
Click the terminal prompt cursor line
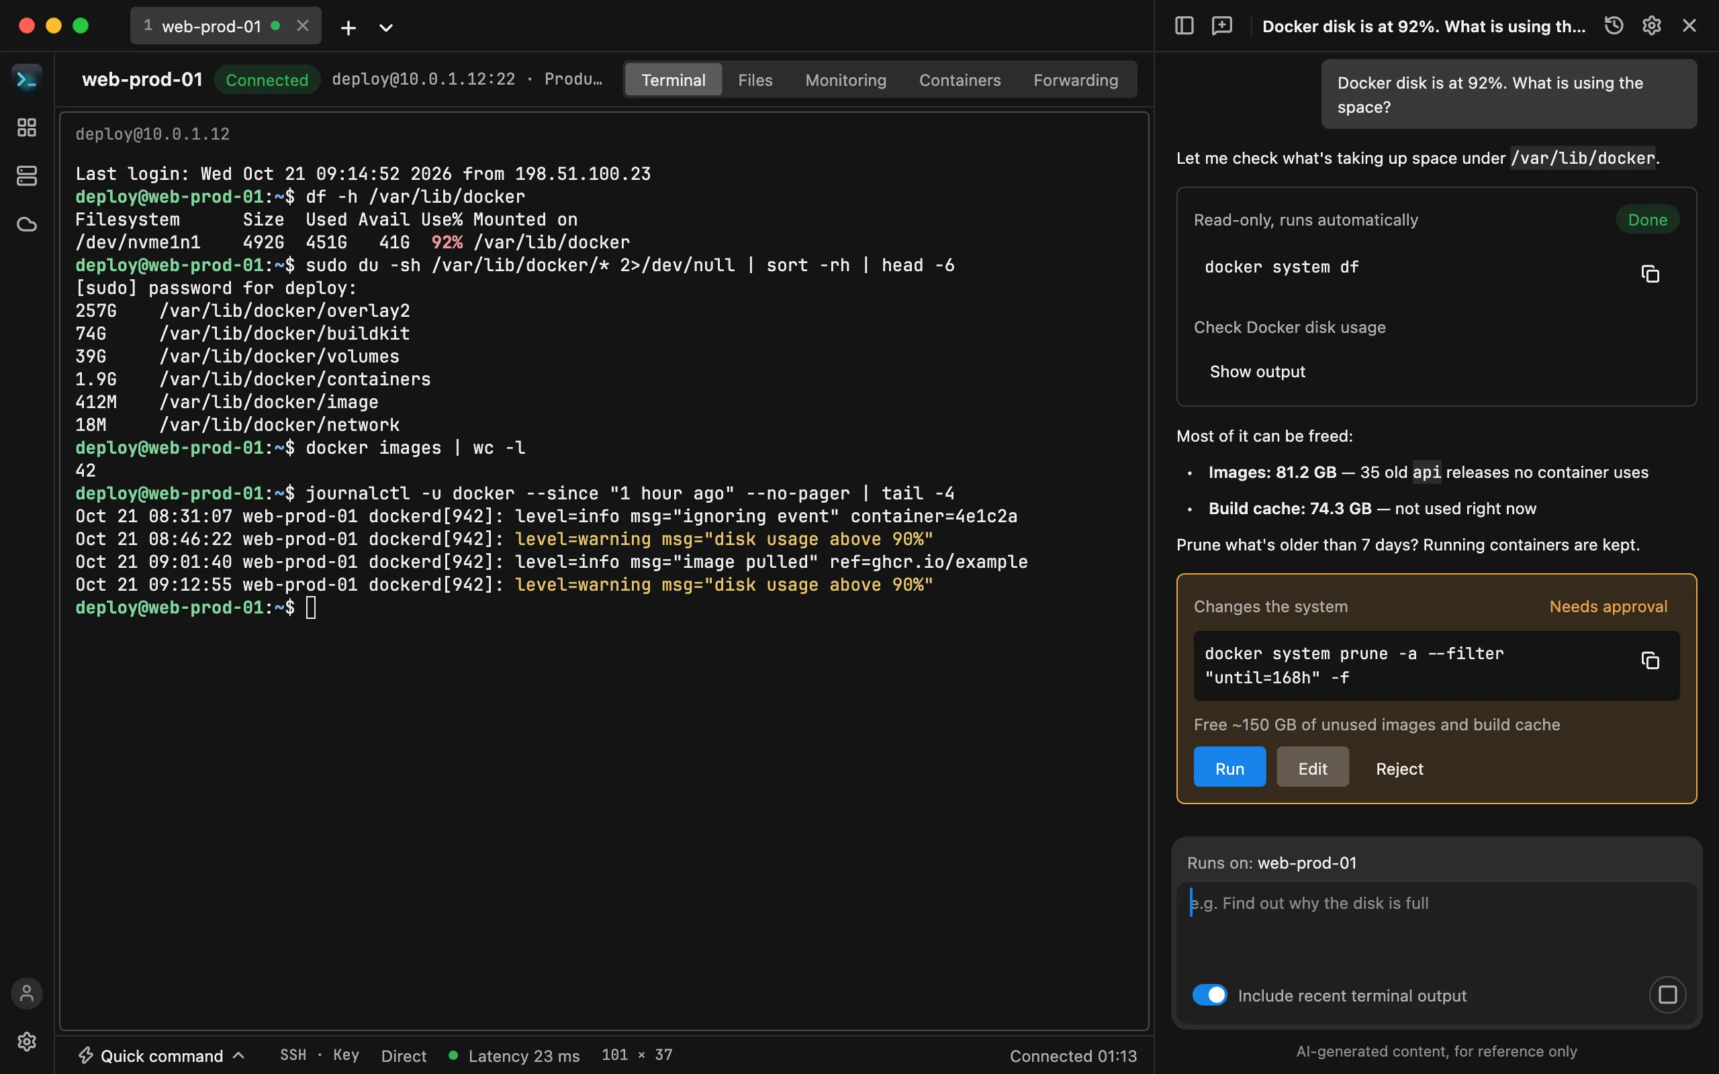pos(196,607)
